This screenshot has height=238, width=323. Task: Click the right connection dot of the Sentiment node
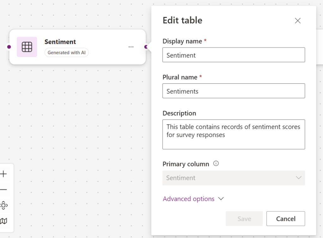(x=146, y=47)
